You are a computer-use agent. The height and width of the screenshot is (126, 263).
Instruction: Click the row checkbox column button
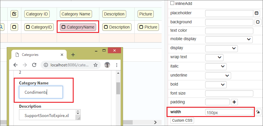(14, 27)
